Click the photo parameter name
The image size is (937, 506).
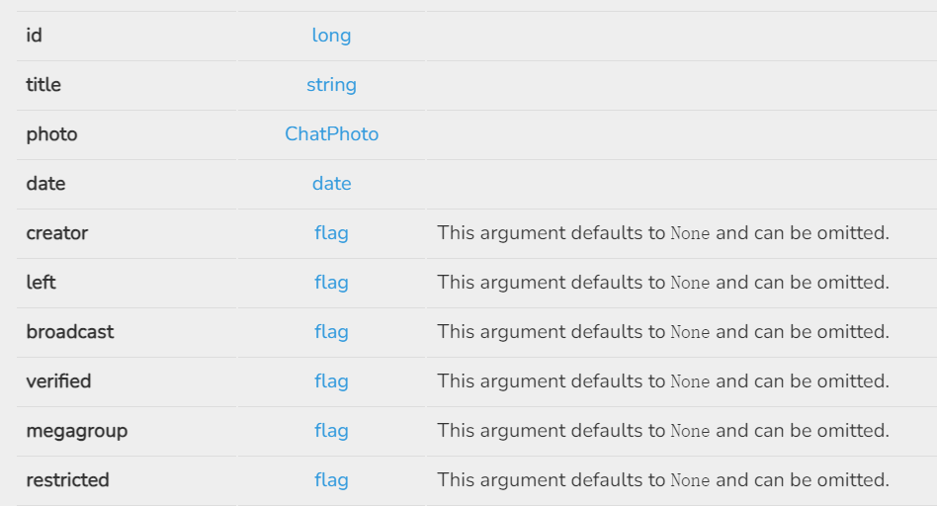coord(51,134)
